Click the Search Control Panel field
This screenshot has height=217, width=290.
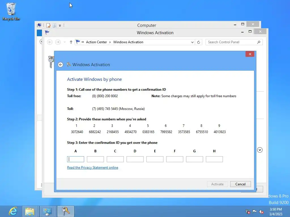[232, 42]
